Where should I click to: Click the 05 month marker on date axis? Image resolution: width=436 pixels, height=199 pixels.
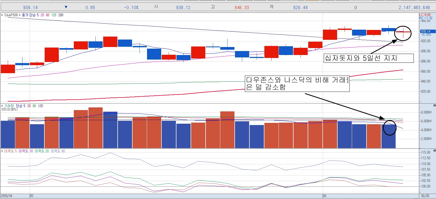tap(32, 196)
